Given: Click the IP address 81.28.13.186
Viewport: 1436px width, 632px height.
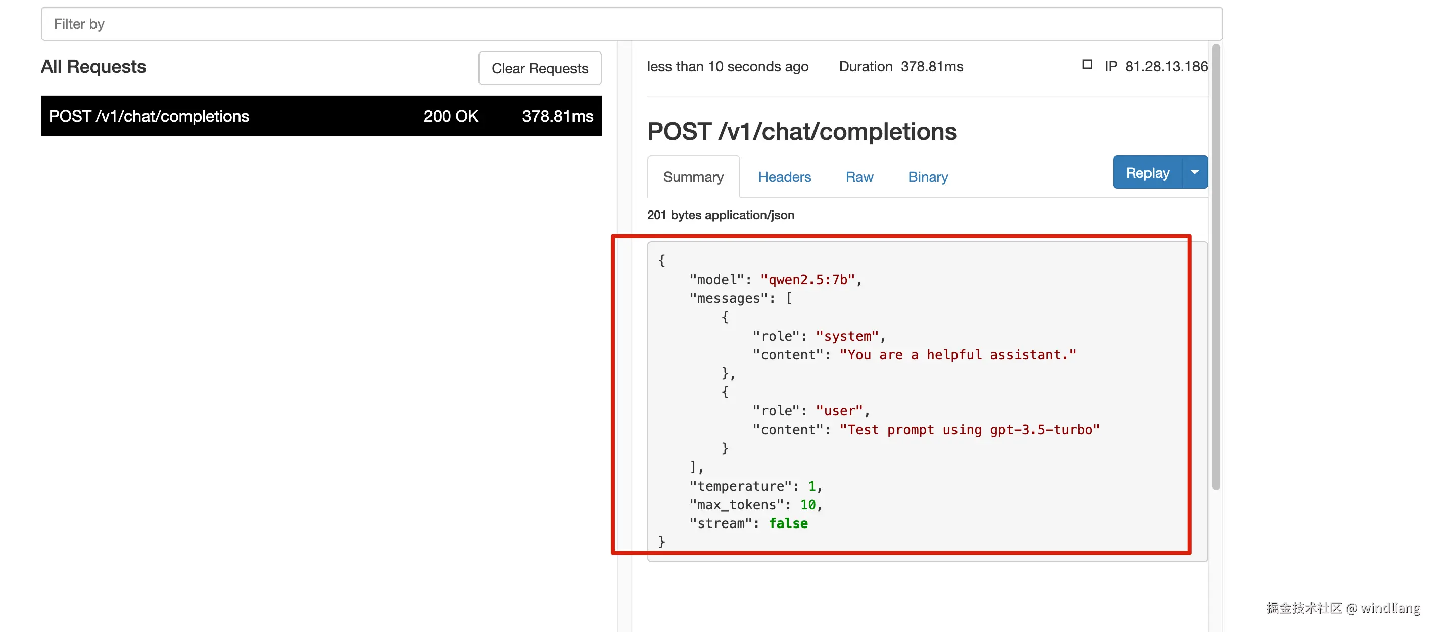Looking at the screenshot, I should click(1166, 66).
